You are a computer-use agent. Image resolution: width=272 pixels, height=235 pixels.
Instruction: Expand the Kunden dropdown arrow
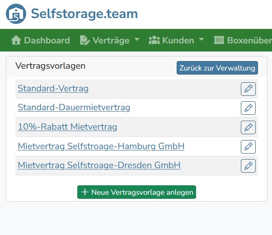202,40
